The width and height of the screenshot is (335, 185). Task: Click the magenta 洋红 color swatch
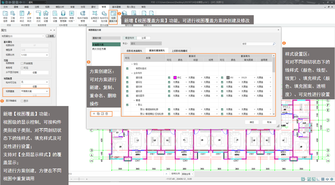(175, 78)
